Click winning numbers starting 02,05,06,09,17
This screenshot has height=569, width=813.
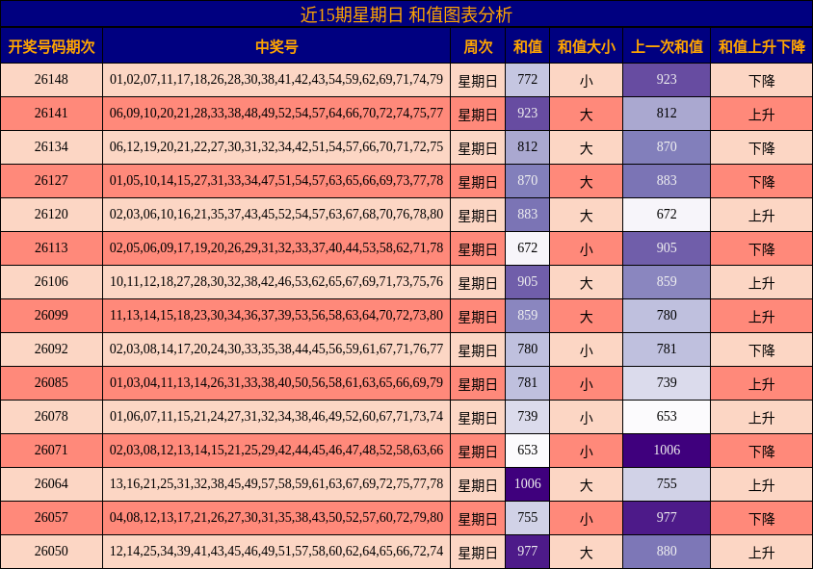click(276, 248)
